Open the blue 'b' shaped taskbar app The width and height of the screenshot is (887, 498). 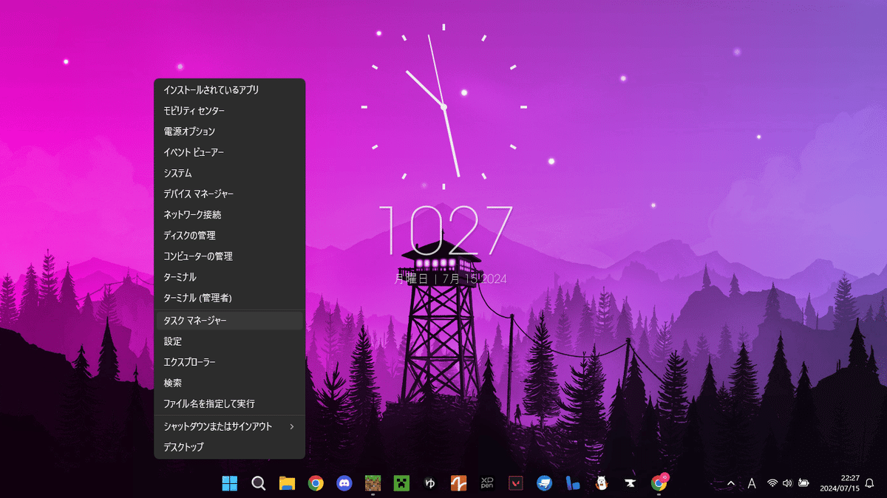click(x=572, y=483)
